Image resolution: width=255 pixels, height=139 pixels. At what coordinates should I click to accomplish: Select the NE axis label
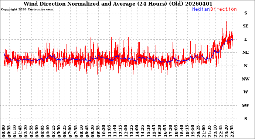click(245, 52)
